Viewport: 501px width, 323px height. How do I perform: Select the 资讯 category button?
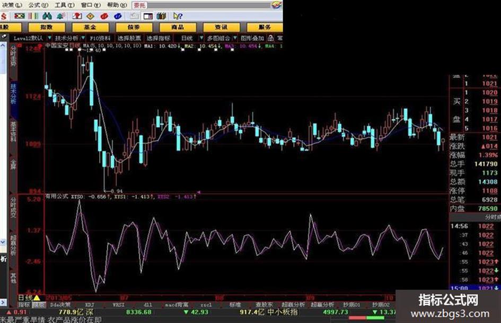pos(221,28)
